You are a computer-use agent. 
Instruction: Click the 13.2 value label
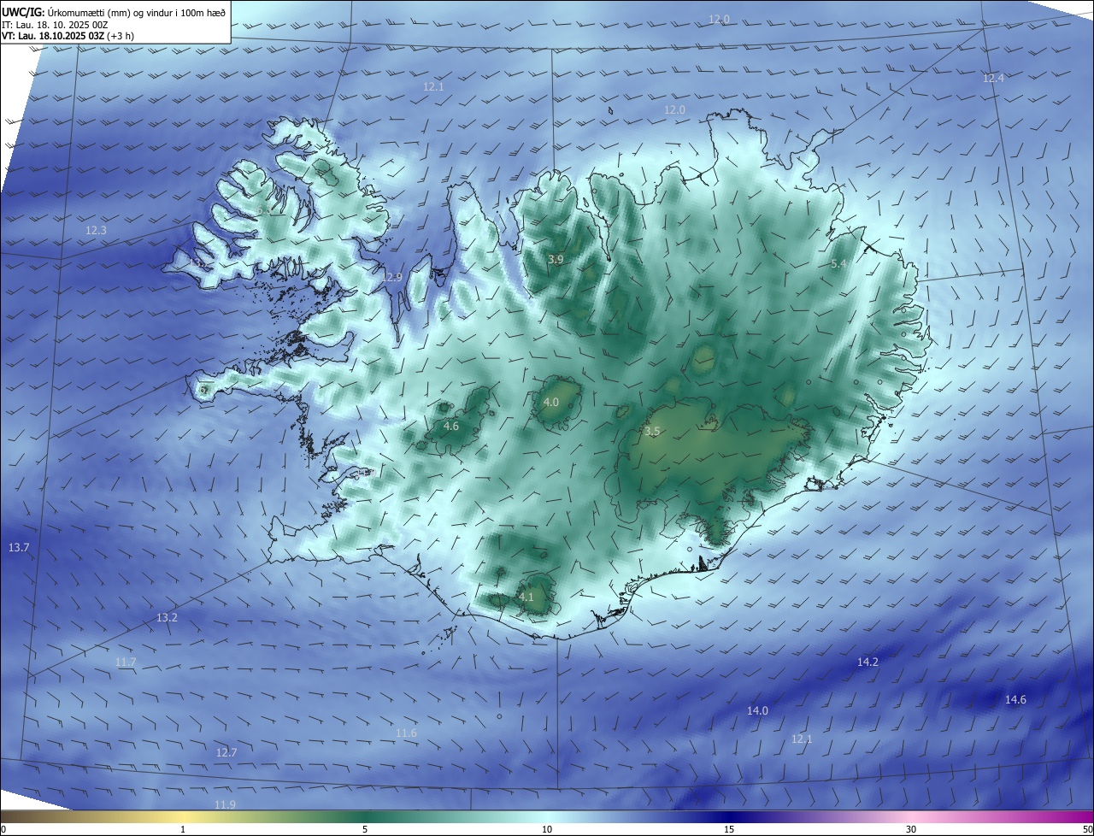tap(167, 617)
